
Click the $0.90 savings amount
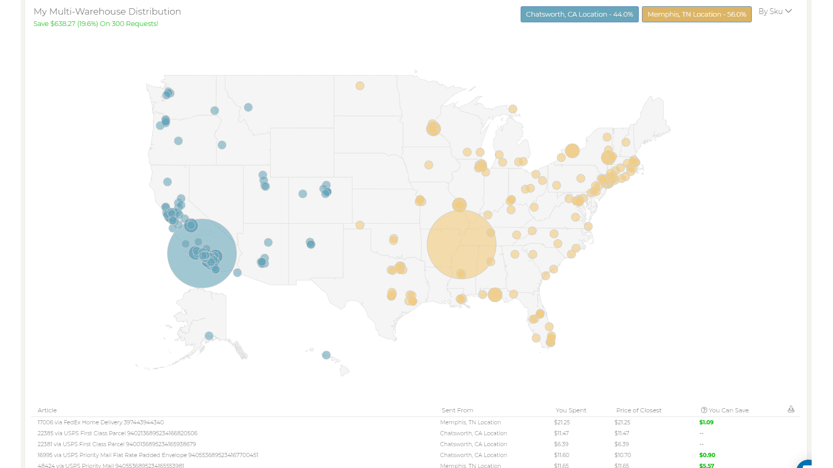click(707, 455)
